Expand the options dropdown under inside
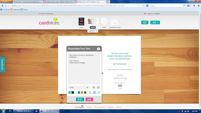 (93, 31)
